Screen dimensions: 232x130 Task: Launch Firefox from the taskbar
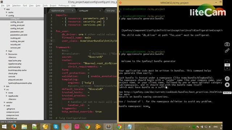click(x=14, y=127)
